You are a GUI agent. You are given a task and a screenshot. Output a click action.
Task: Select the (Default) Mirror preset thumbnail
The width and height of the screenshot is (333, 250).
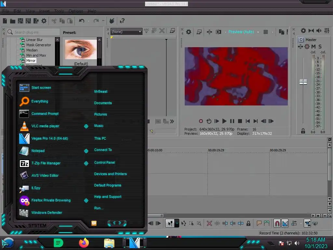[x=81, y=49]
